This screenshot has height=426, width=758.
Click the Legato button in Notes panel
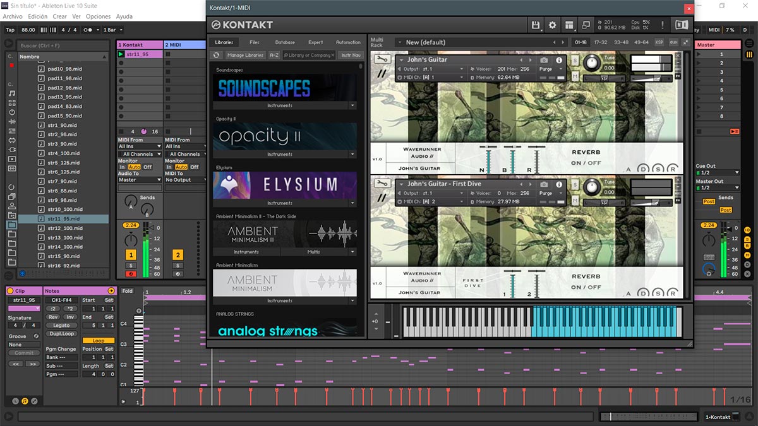[61, 325]
